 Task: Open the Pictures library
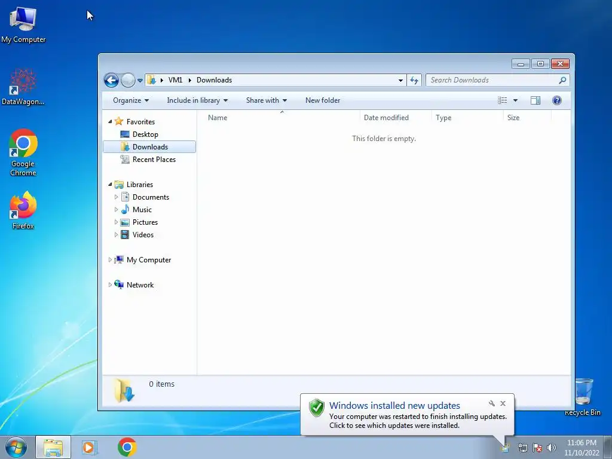tap(145, 222)
